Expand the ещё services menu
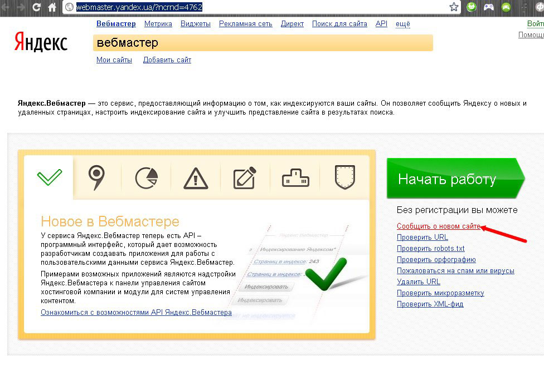This screenshot has width=544, height=366. click(403, 23)
